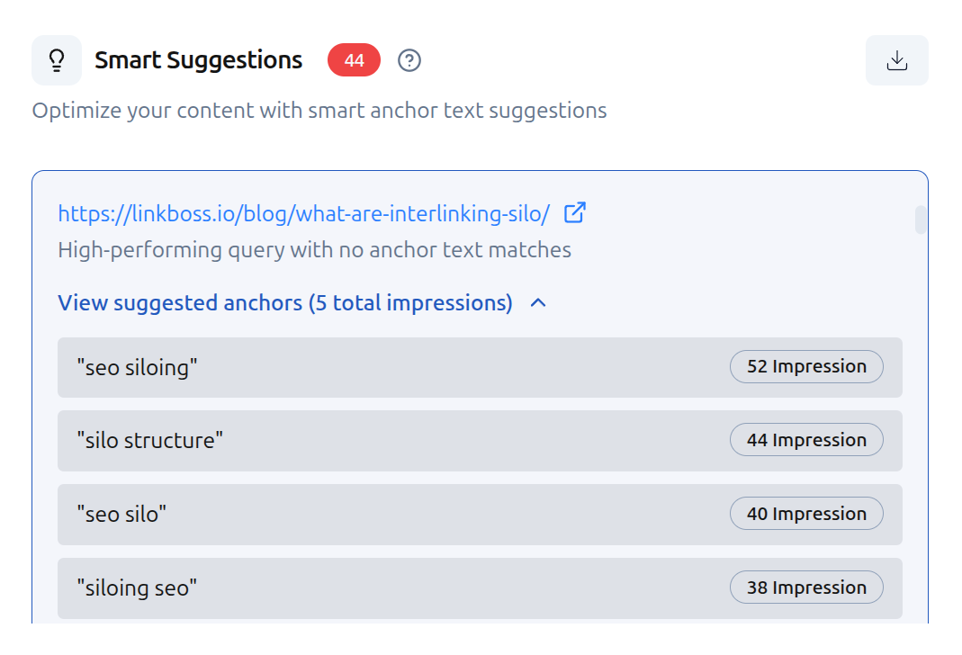Toggle the View suggested anchors section
The height and width of the screenshot is (655, 962).
pos(284,303)
